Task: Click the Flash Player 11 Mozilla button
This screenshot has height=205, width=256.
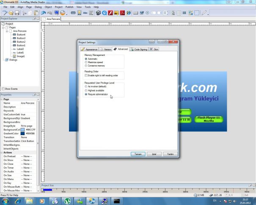Action: click(209, 119)
